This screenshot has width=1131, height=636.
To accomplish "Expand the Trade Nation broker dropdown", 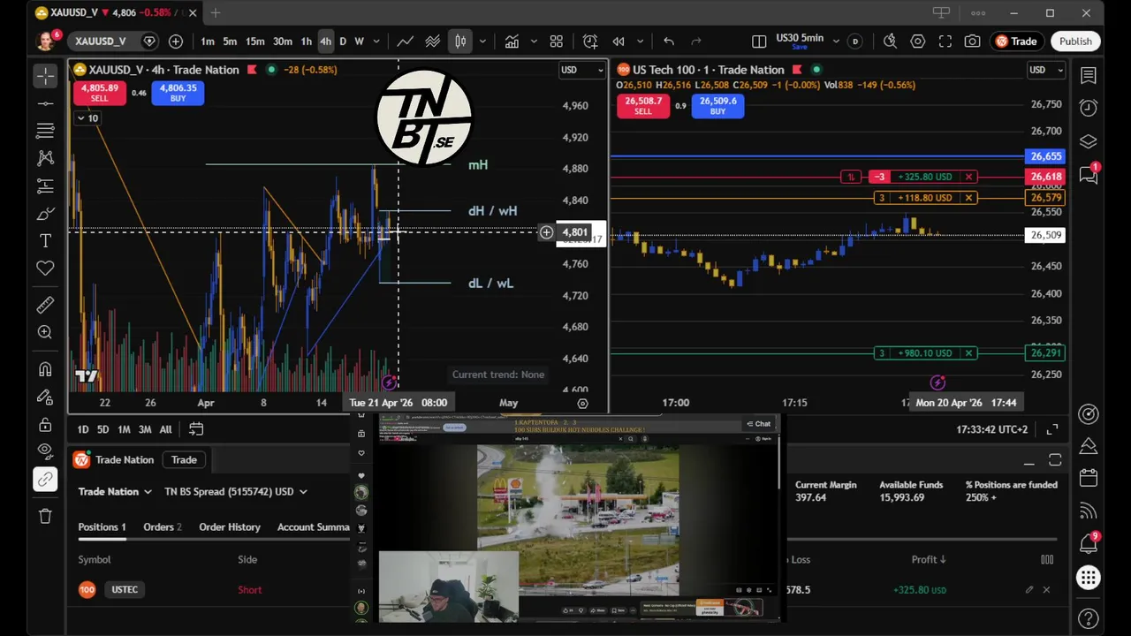I will pyautogui.click(x=115, y=492).
